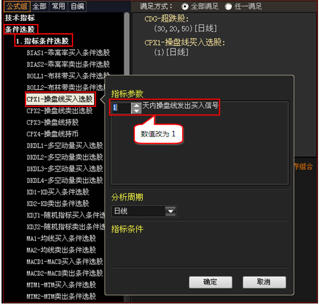Choose MACD1-MACD买入条件选股 formula
The width and height of the screenshot is (319, 305).
point(65,262)
